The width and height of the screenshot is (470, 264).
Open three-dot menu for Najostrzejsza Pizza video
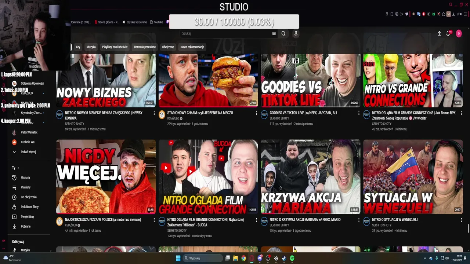coord(154,220)
